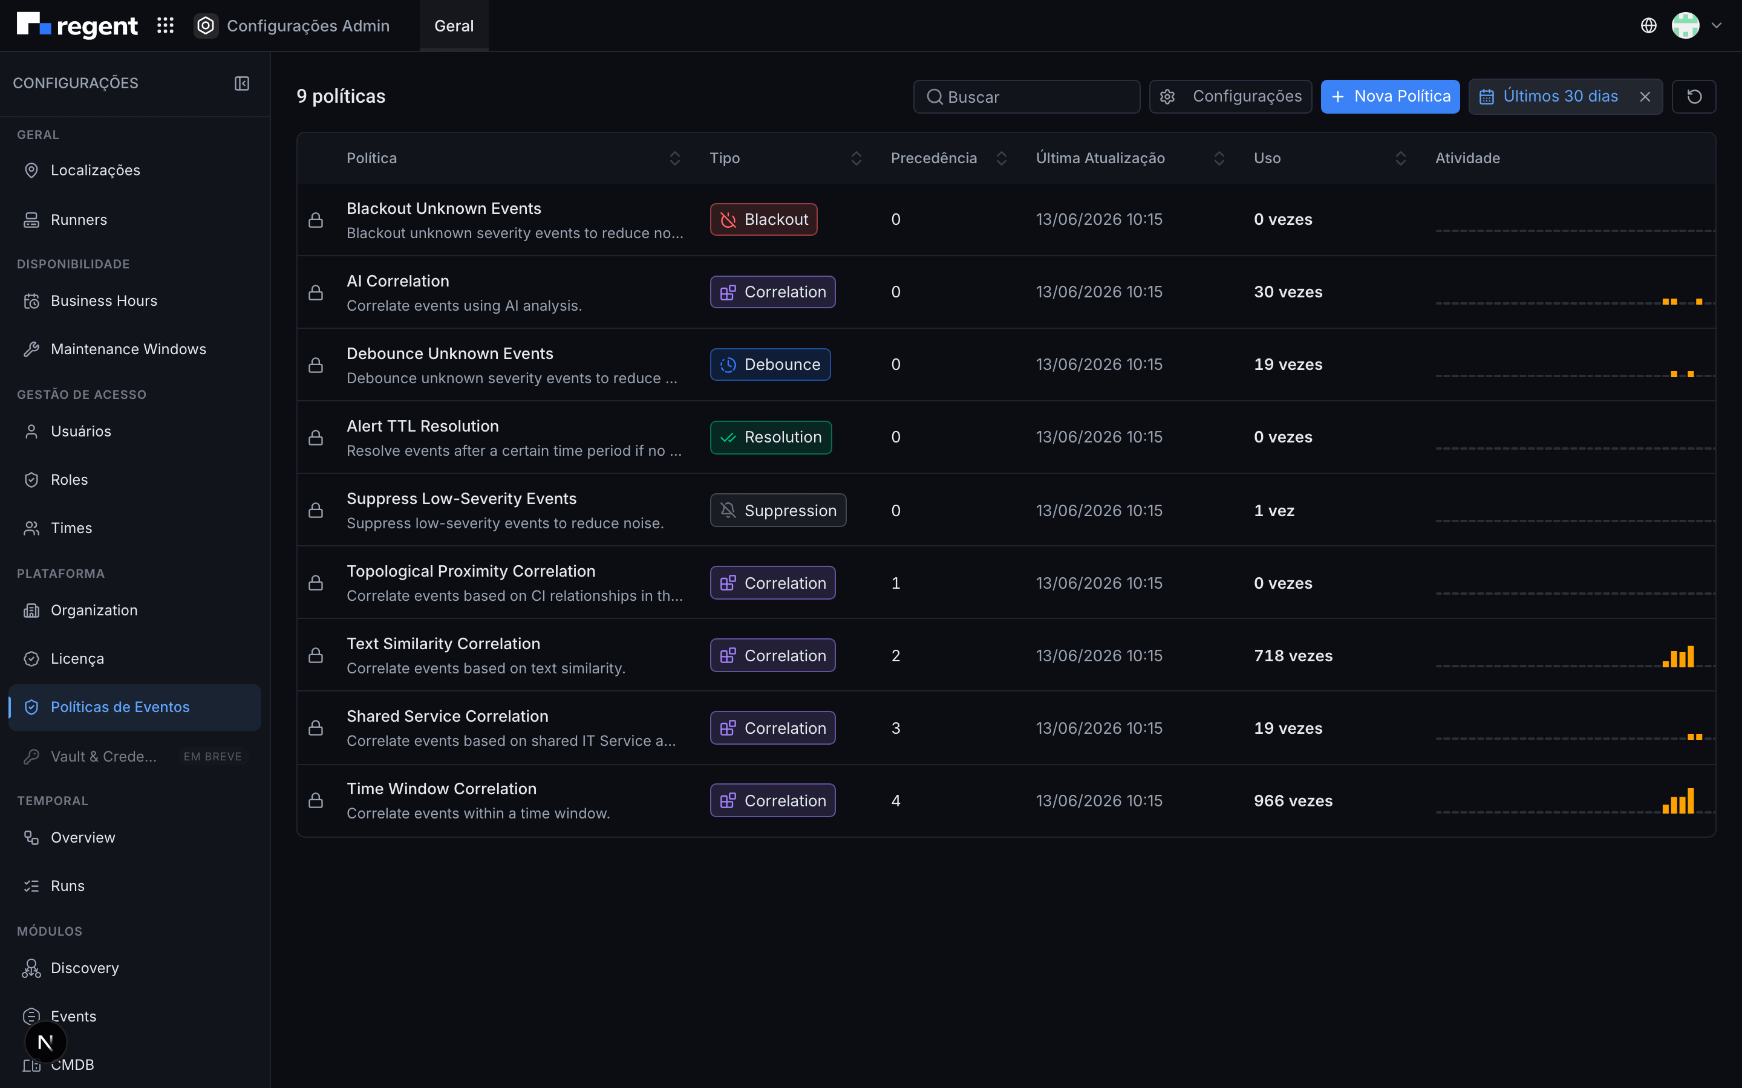Click the regent logo

click(x=77, y=26)
